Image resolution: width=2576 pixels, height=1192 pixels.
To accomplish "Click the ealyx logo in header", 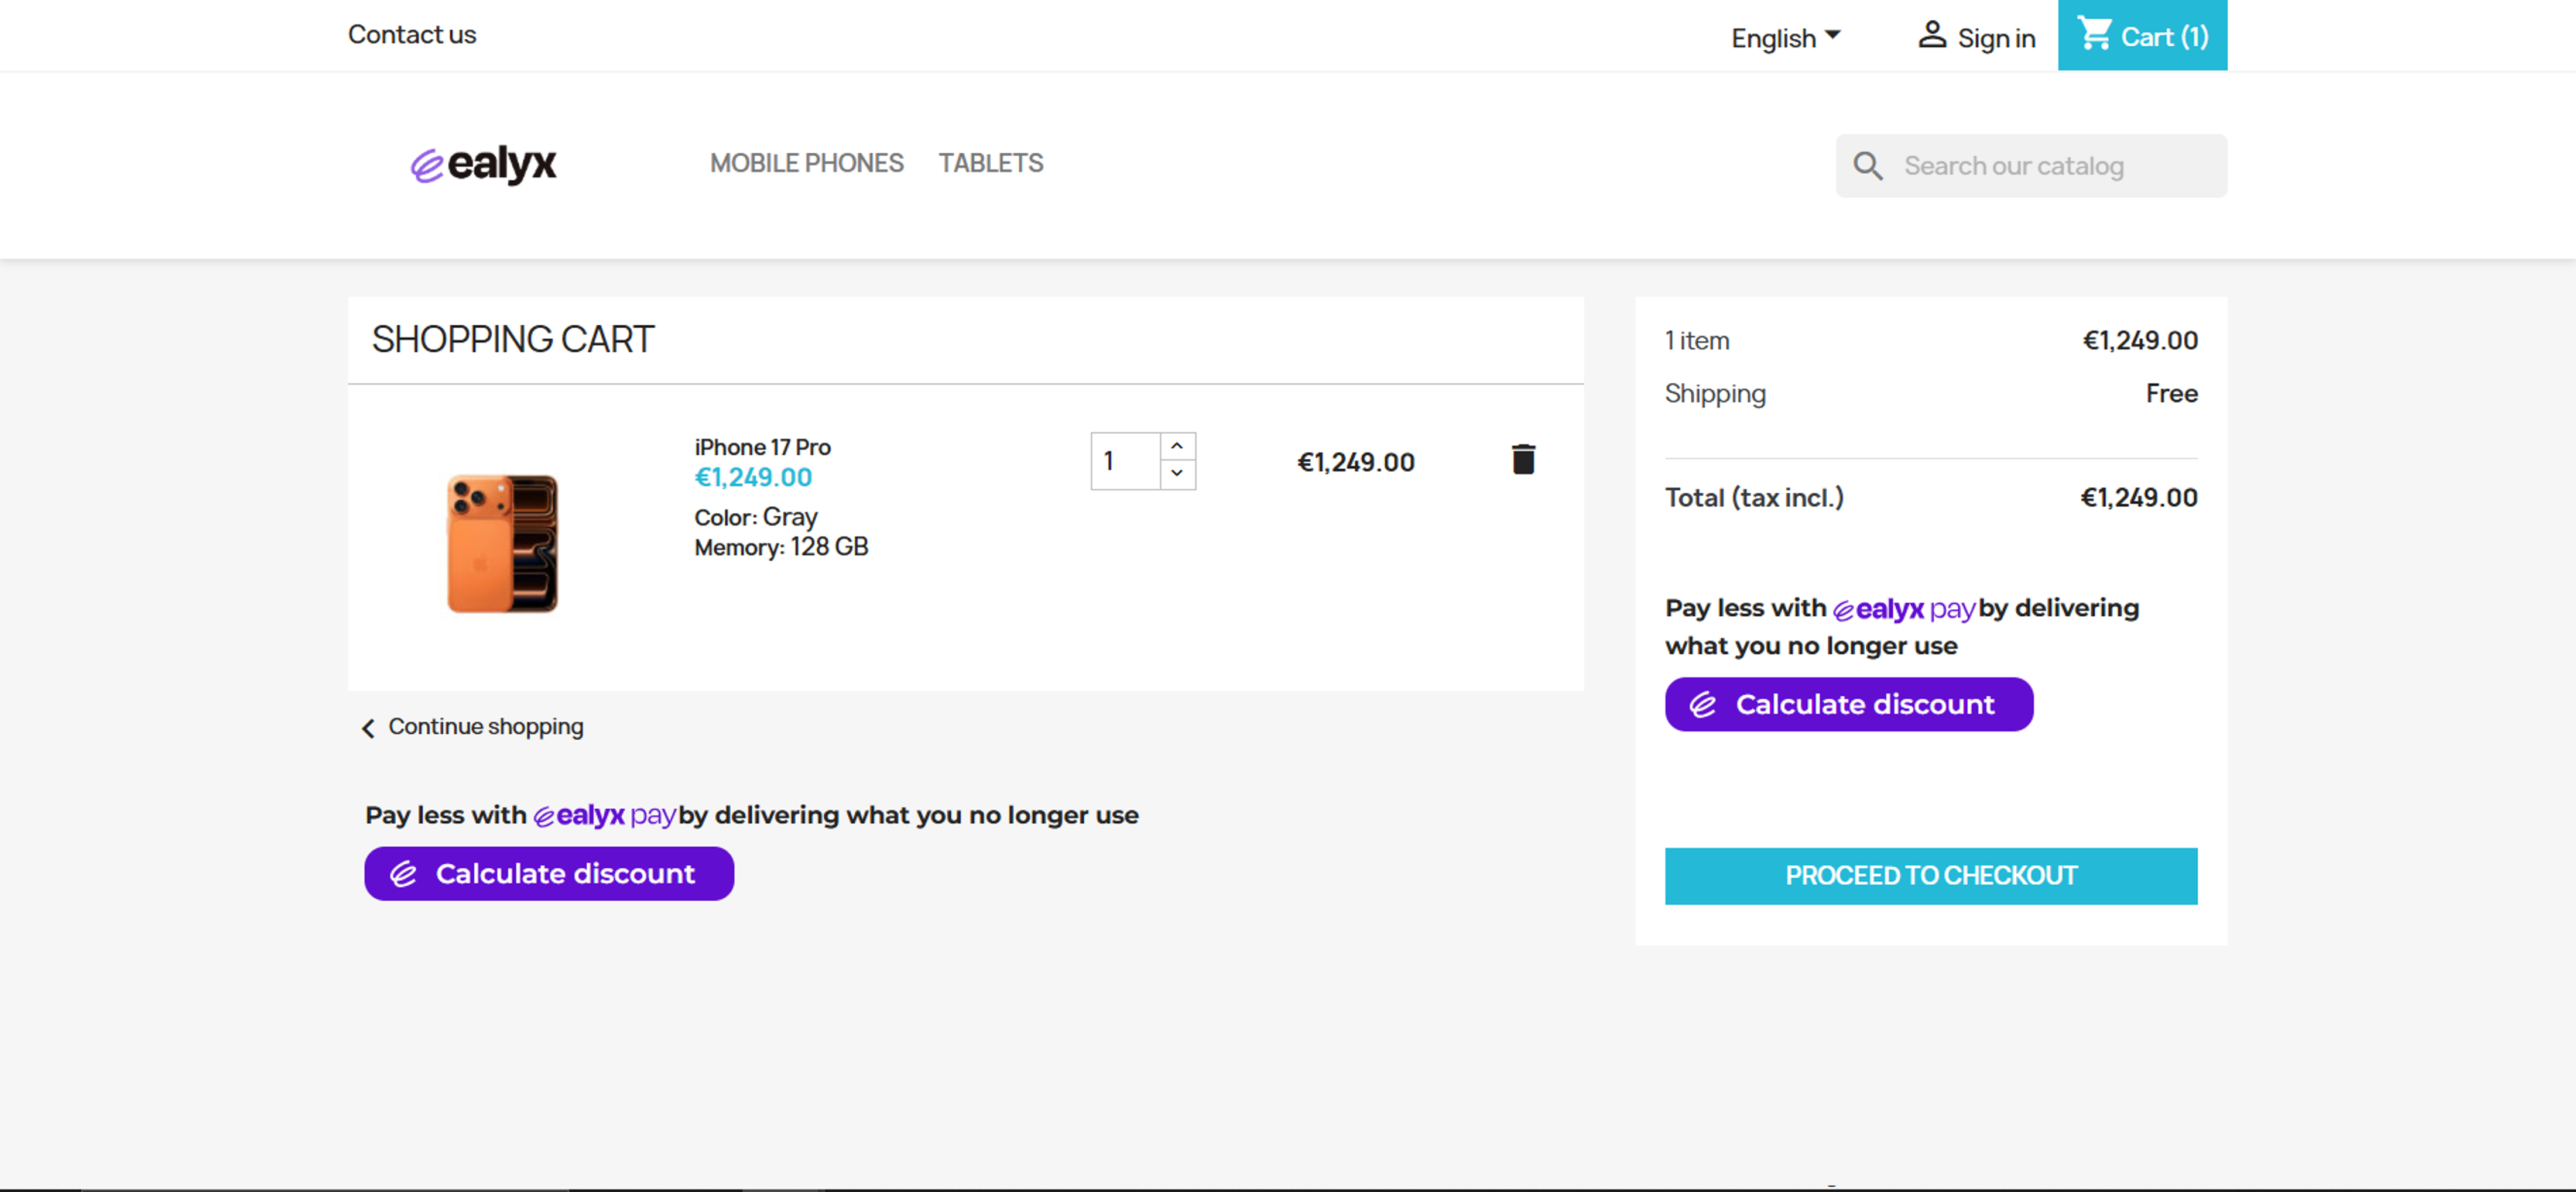I will 483,164.
